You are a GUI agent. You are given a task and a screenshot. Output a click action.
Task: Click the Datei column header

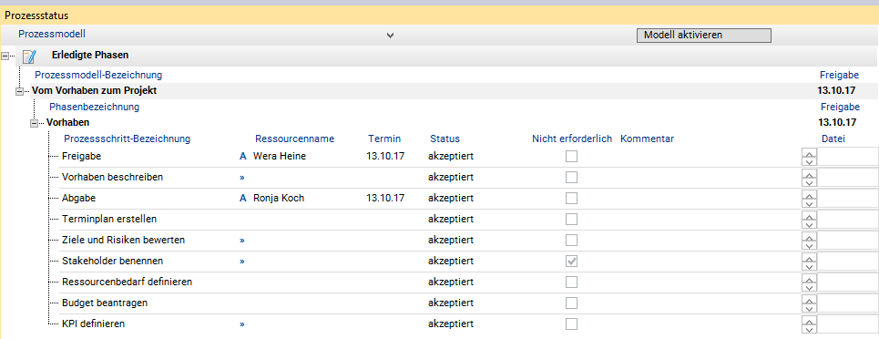tap(833, 139)
